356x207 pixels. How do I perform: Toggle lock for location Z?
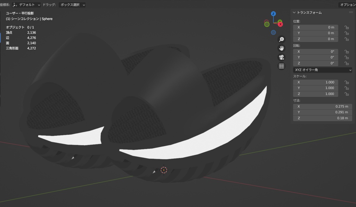click(347, 39)
